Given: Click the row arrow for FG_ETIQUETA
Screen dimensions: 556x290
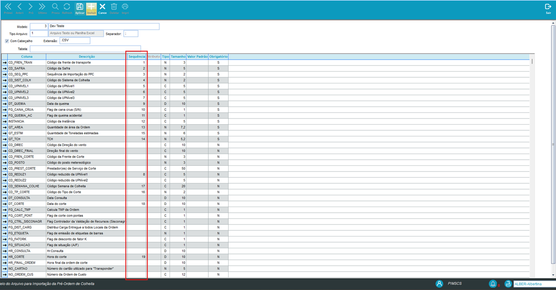Looking at the screenshot, I should [5, 234].
